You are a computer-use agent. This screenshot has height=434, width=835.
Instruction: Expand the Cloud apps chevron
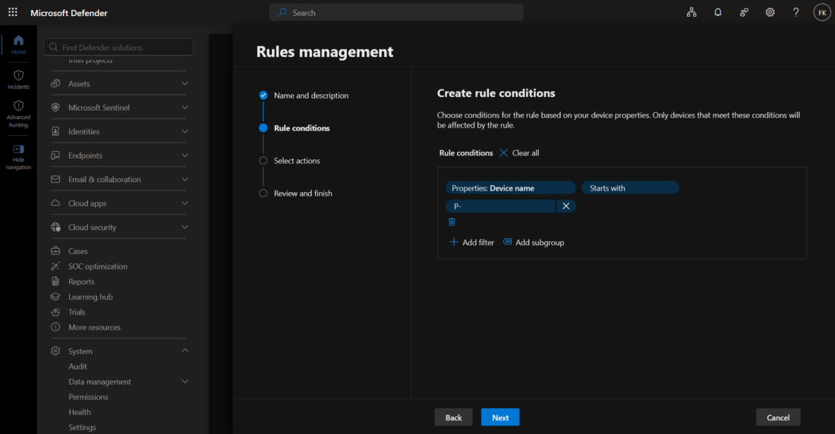pos(184,203)
